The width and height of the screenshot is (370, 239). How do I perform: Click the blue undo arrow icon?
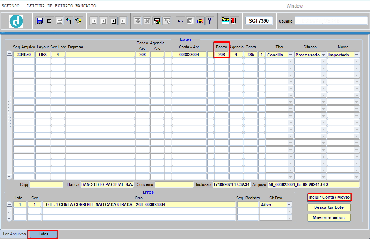pyautogui.click(x=180, y=21)
